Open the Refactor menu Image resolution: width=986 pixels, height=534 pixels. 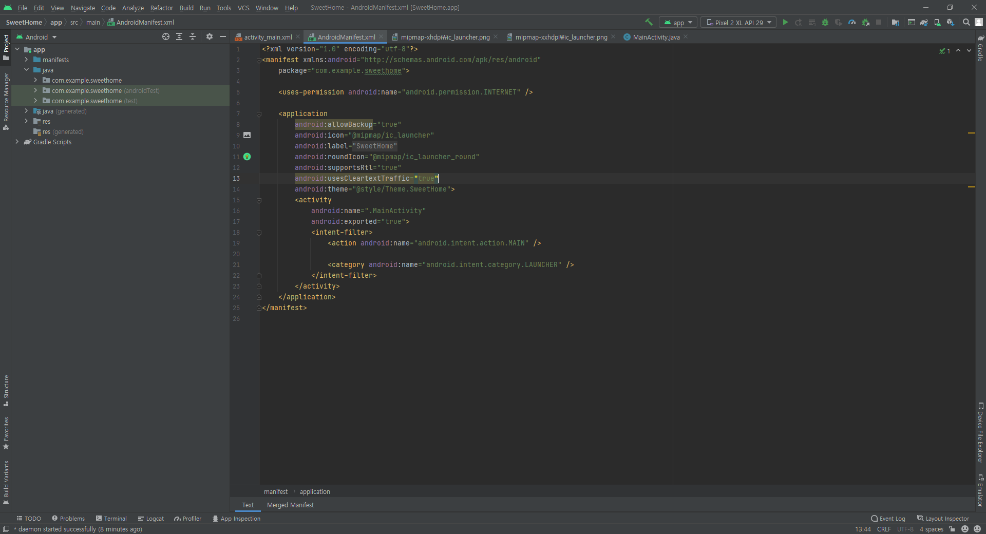(161, 8)
